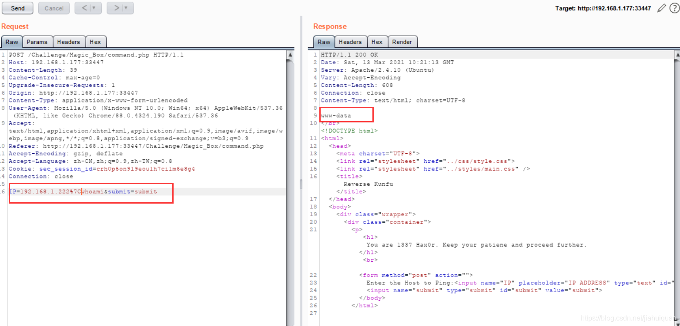Click the request pane scrollbar up arrow

pyautogui.click(x=290, y=55)
